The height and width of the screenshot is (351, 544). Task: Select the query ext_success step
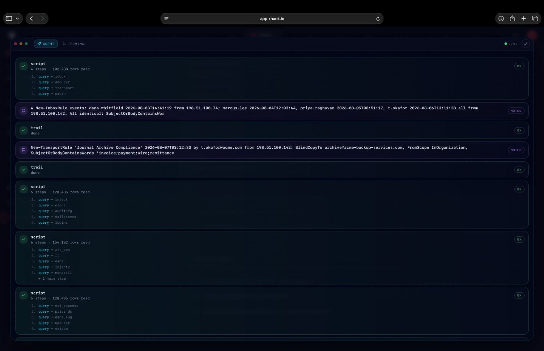(x=55, y=306)
